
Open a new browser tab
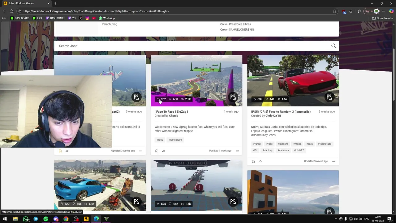[55, 3]
